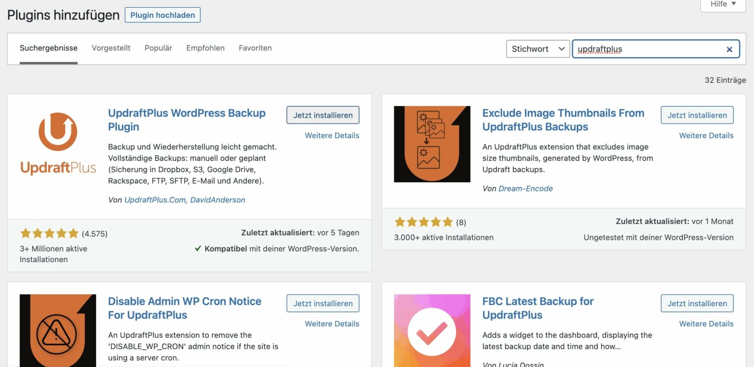Click the star rating showing 8 reviews

pyautogui.click(x=423, y=222)
